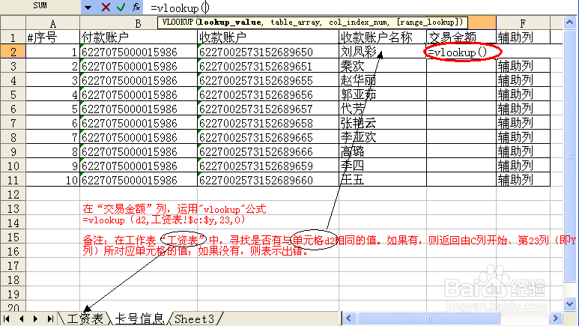Go to previous sheet tab arrow

click(x=21, y=319)
